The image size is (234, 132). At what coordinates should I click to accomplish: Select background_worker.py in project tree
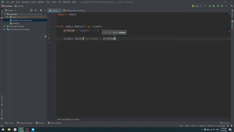(22, 20)
